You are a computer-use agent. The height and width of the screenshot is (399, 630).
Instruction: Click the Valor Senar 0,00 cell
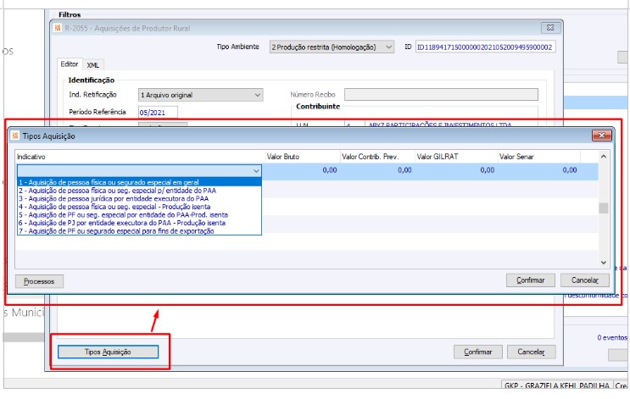538,170
